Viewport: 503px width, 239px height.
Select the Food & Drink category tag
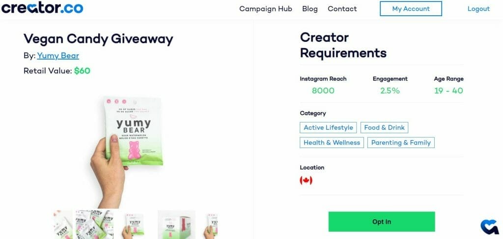384,127
